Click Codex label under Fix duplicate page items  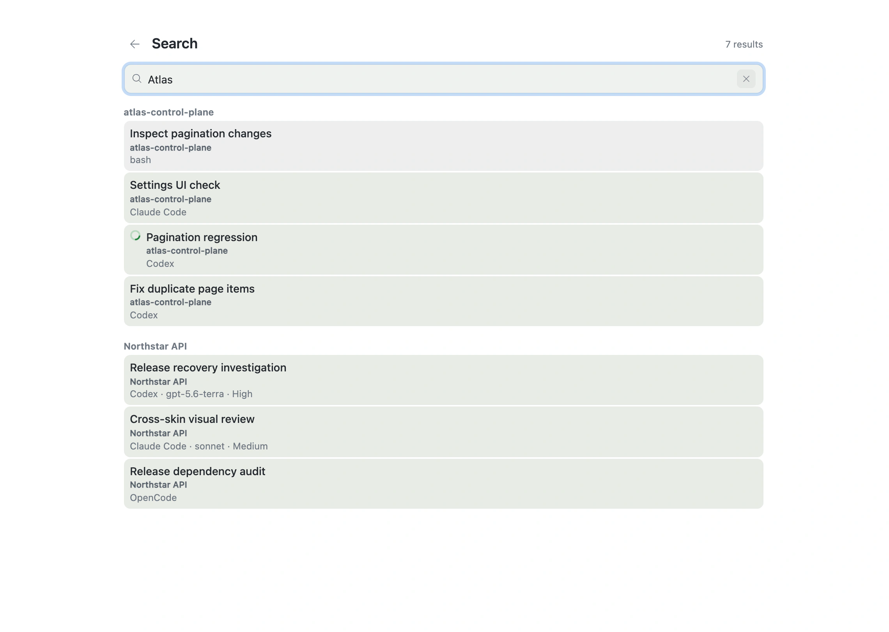click(x=144, y=315)
